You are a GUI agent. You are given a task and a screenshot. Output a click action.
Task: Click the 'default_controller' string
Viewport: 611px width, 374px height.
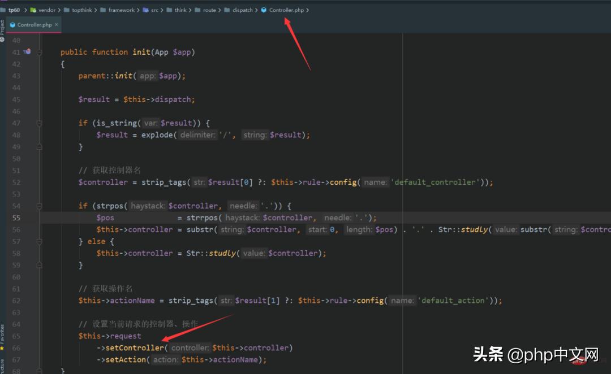[435, 182]
